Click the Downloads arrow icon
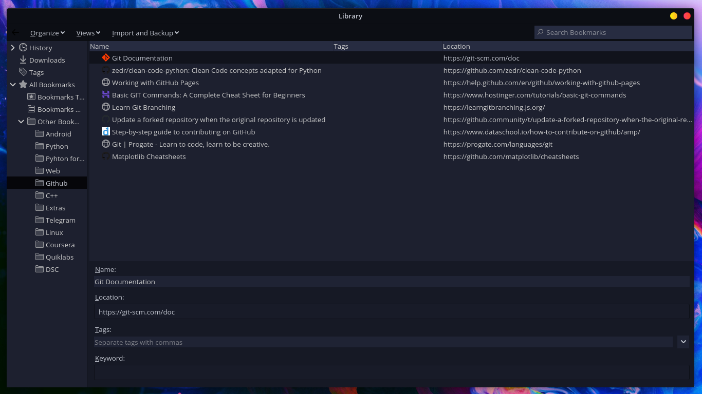702x394 pixels. point(23,60)
